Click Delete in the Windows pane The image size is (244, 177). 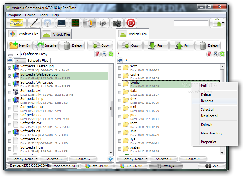[72, 45]
